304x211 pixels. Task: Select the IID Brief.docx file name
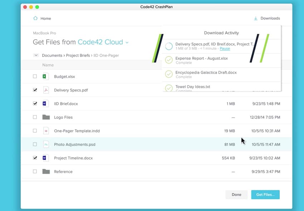click(66, 104)
